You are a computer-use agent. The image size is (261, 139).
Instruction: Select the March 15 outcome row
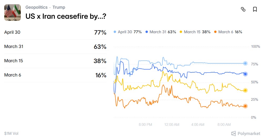55,61
